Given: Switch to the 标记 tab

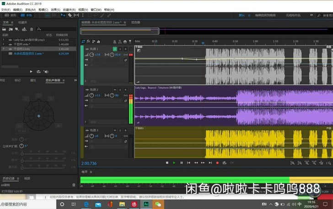Looking at the screenshot, I should (x=17, y=80).
